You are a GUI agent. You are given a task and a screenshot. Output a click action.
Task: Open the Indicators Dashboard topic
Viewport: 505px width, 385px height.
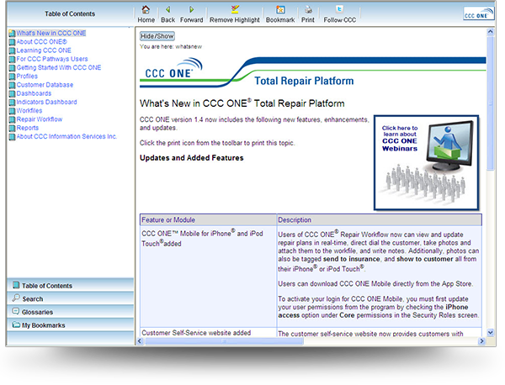click(x=46, y=102)
